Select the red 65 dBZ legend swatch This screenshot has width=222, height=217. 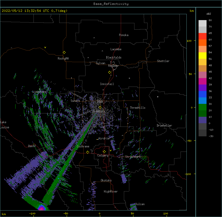point(202,36)
